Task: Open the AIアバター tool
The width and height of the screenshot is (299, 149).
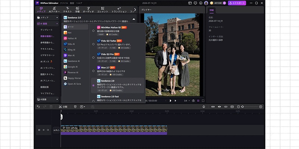Action: pyautogui.click(x=54, y=10)
